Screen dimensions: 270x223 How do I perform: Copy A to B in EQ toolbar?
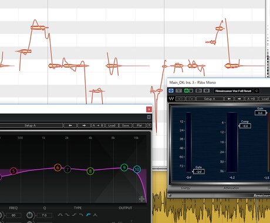pyautogui.click(x=98, y=126)
